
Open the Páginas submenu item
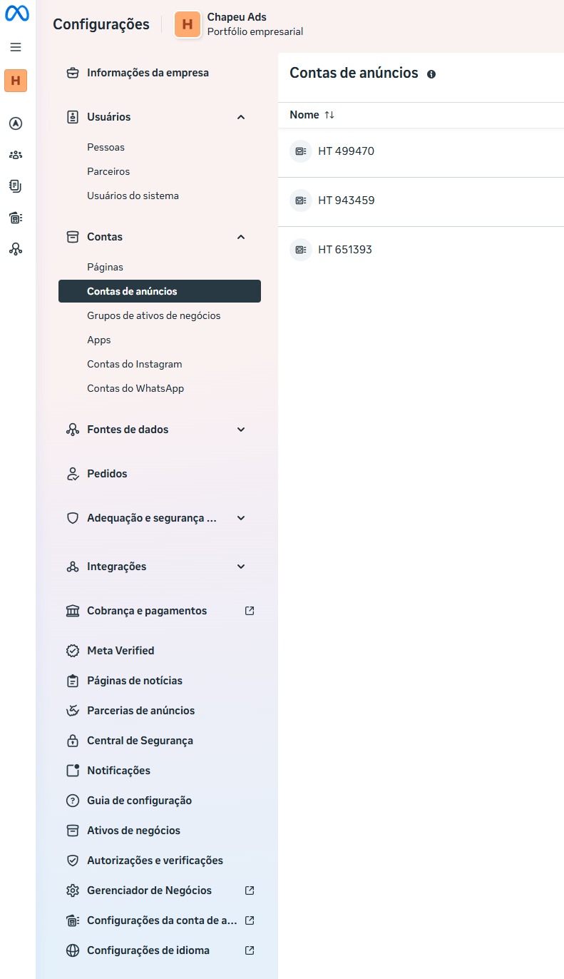pyautogui.click(x=106, y=267)
